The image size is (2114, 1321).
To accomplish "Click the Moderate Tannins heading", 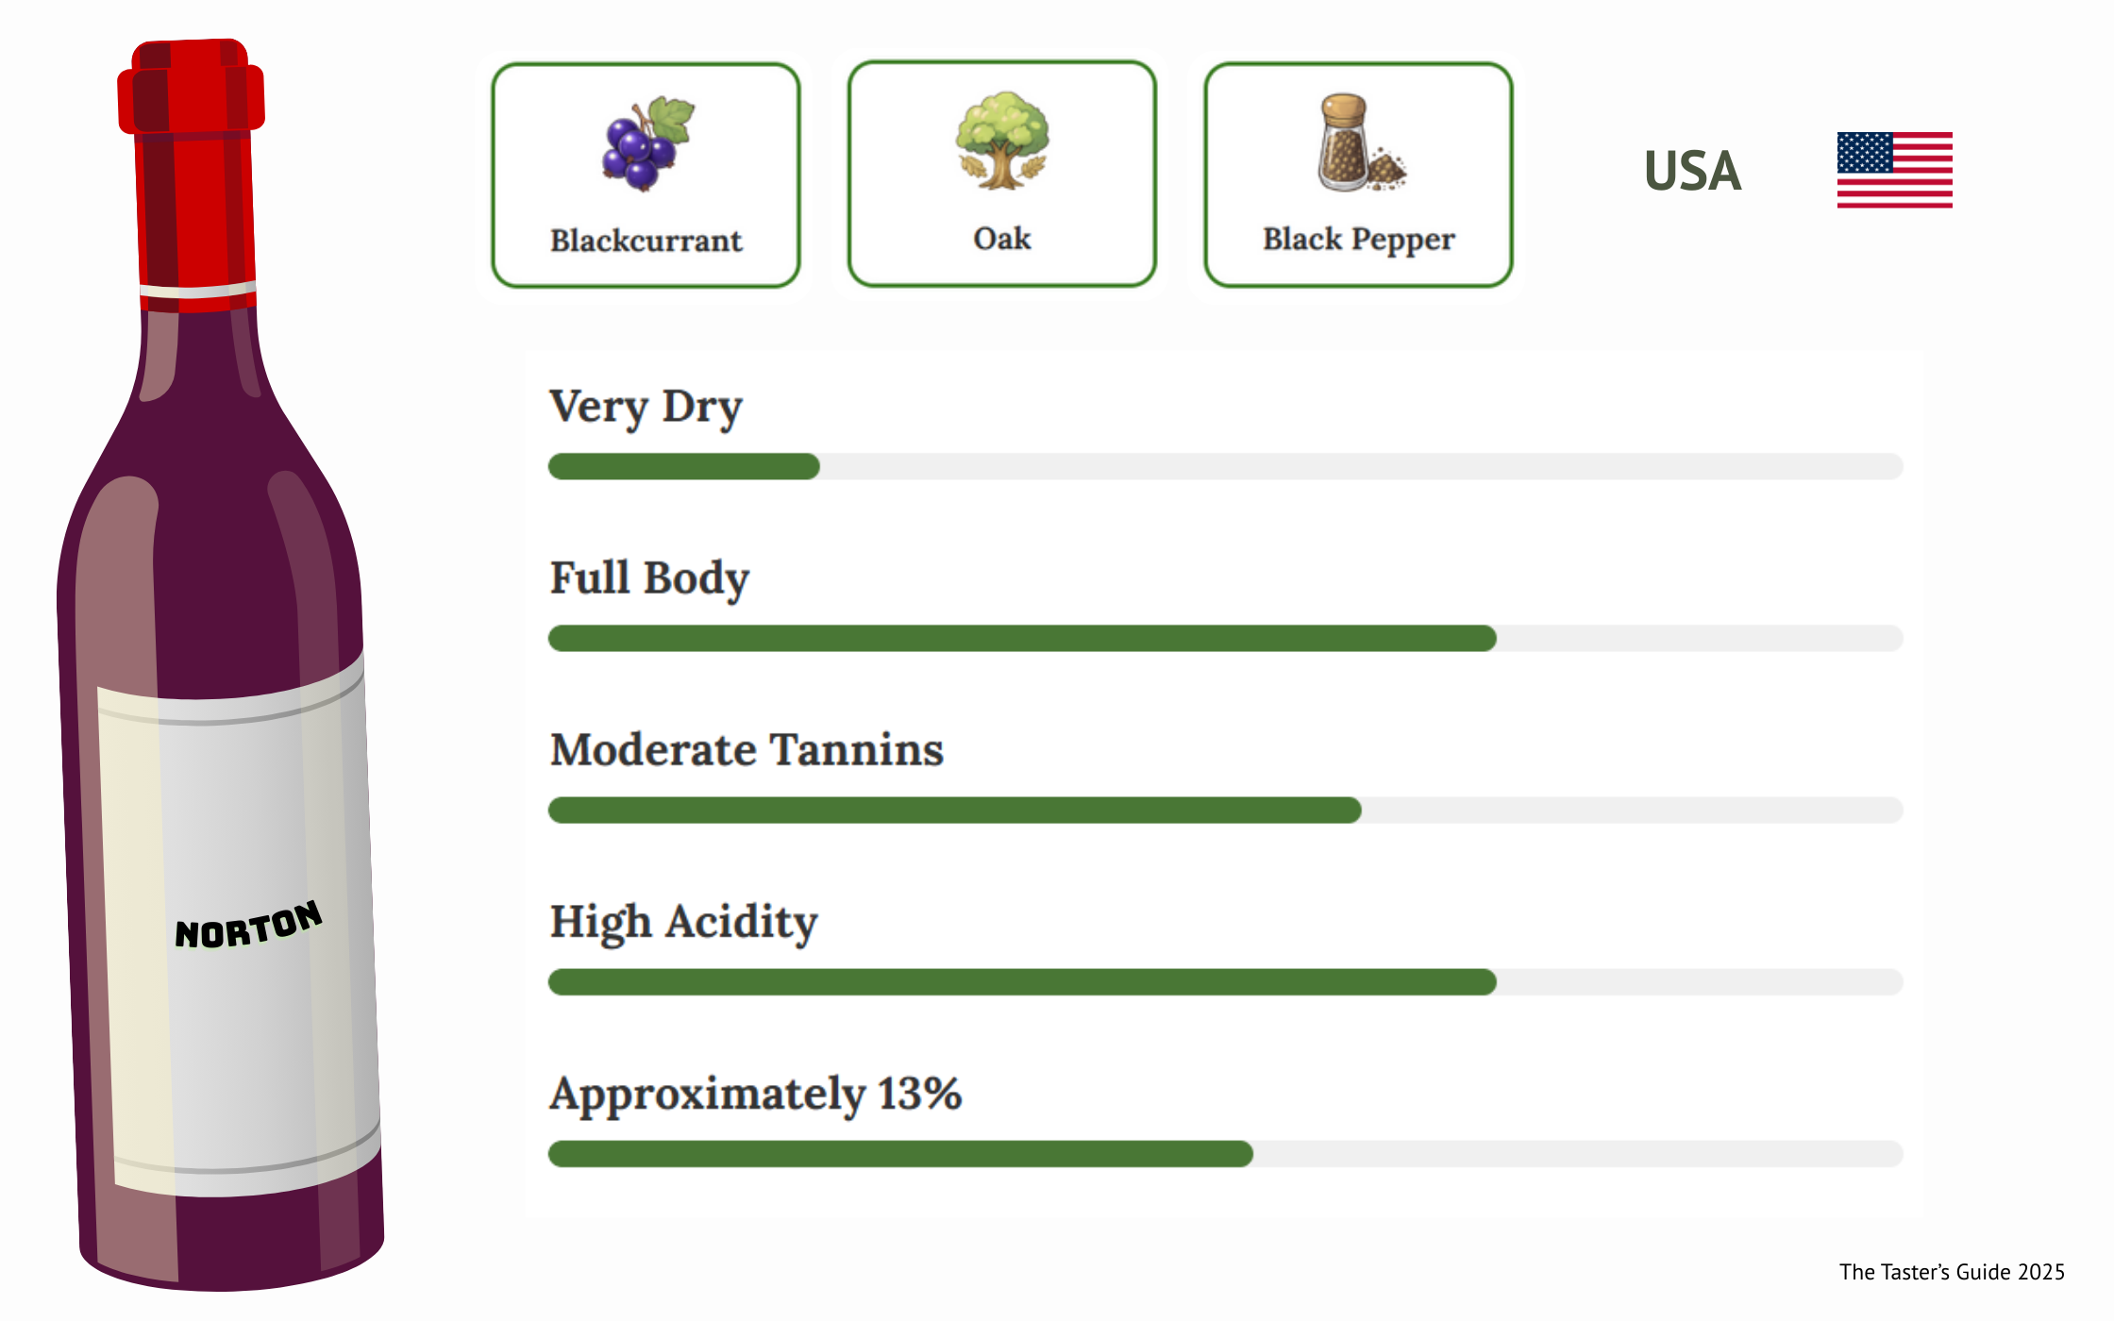I will 747,750.
